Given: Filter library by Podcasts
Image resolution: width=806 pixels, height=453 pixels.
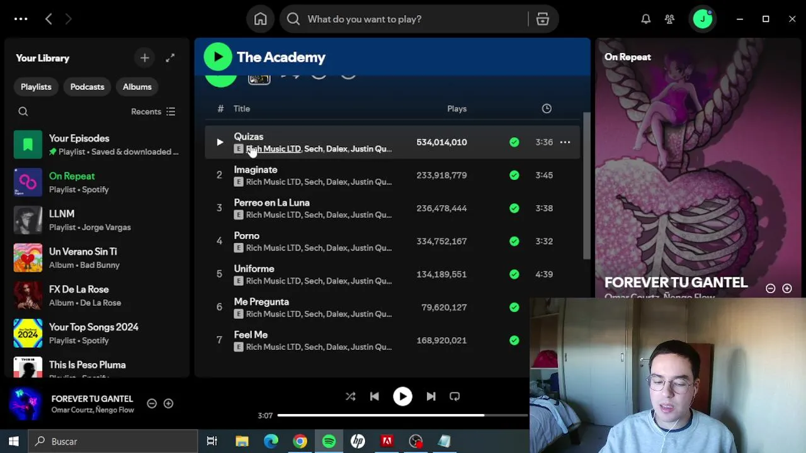Looking at the screenshot, I should pyautogui.click(x=87, y=87).
